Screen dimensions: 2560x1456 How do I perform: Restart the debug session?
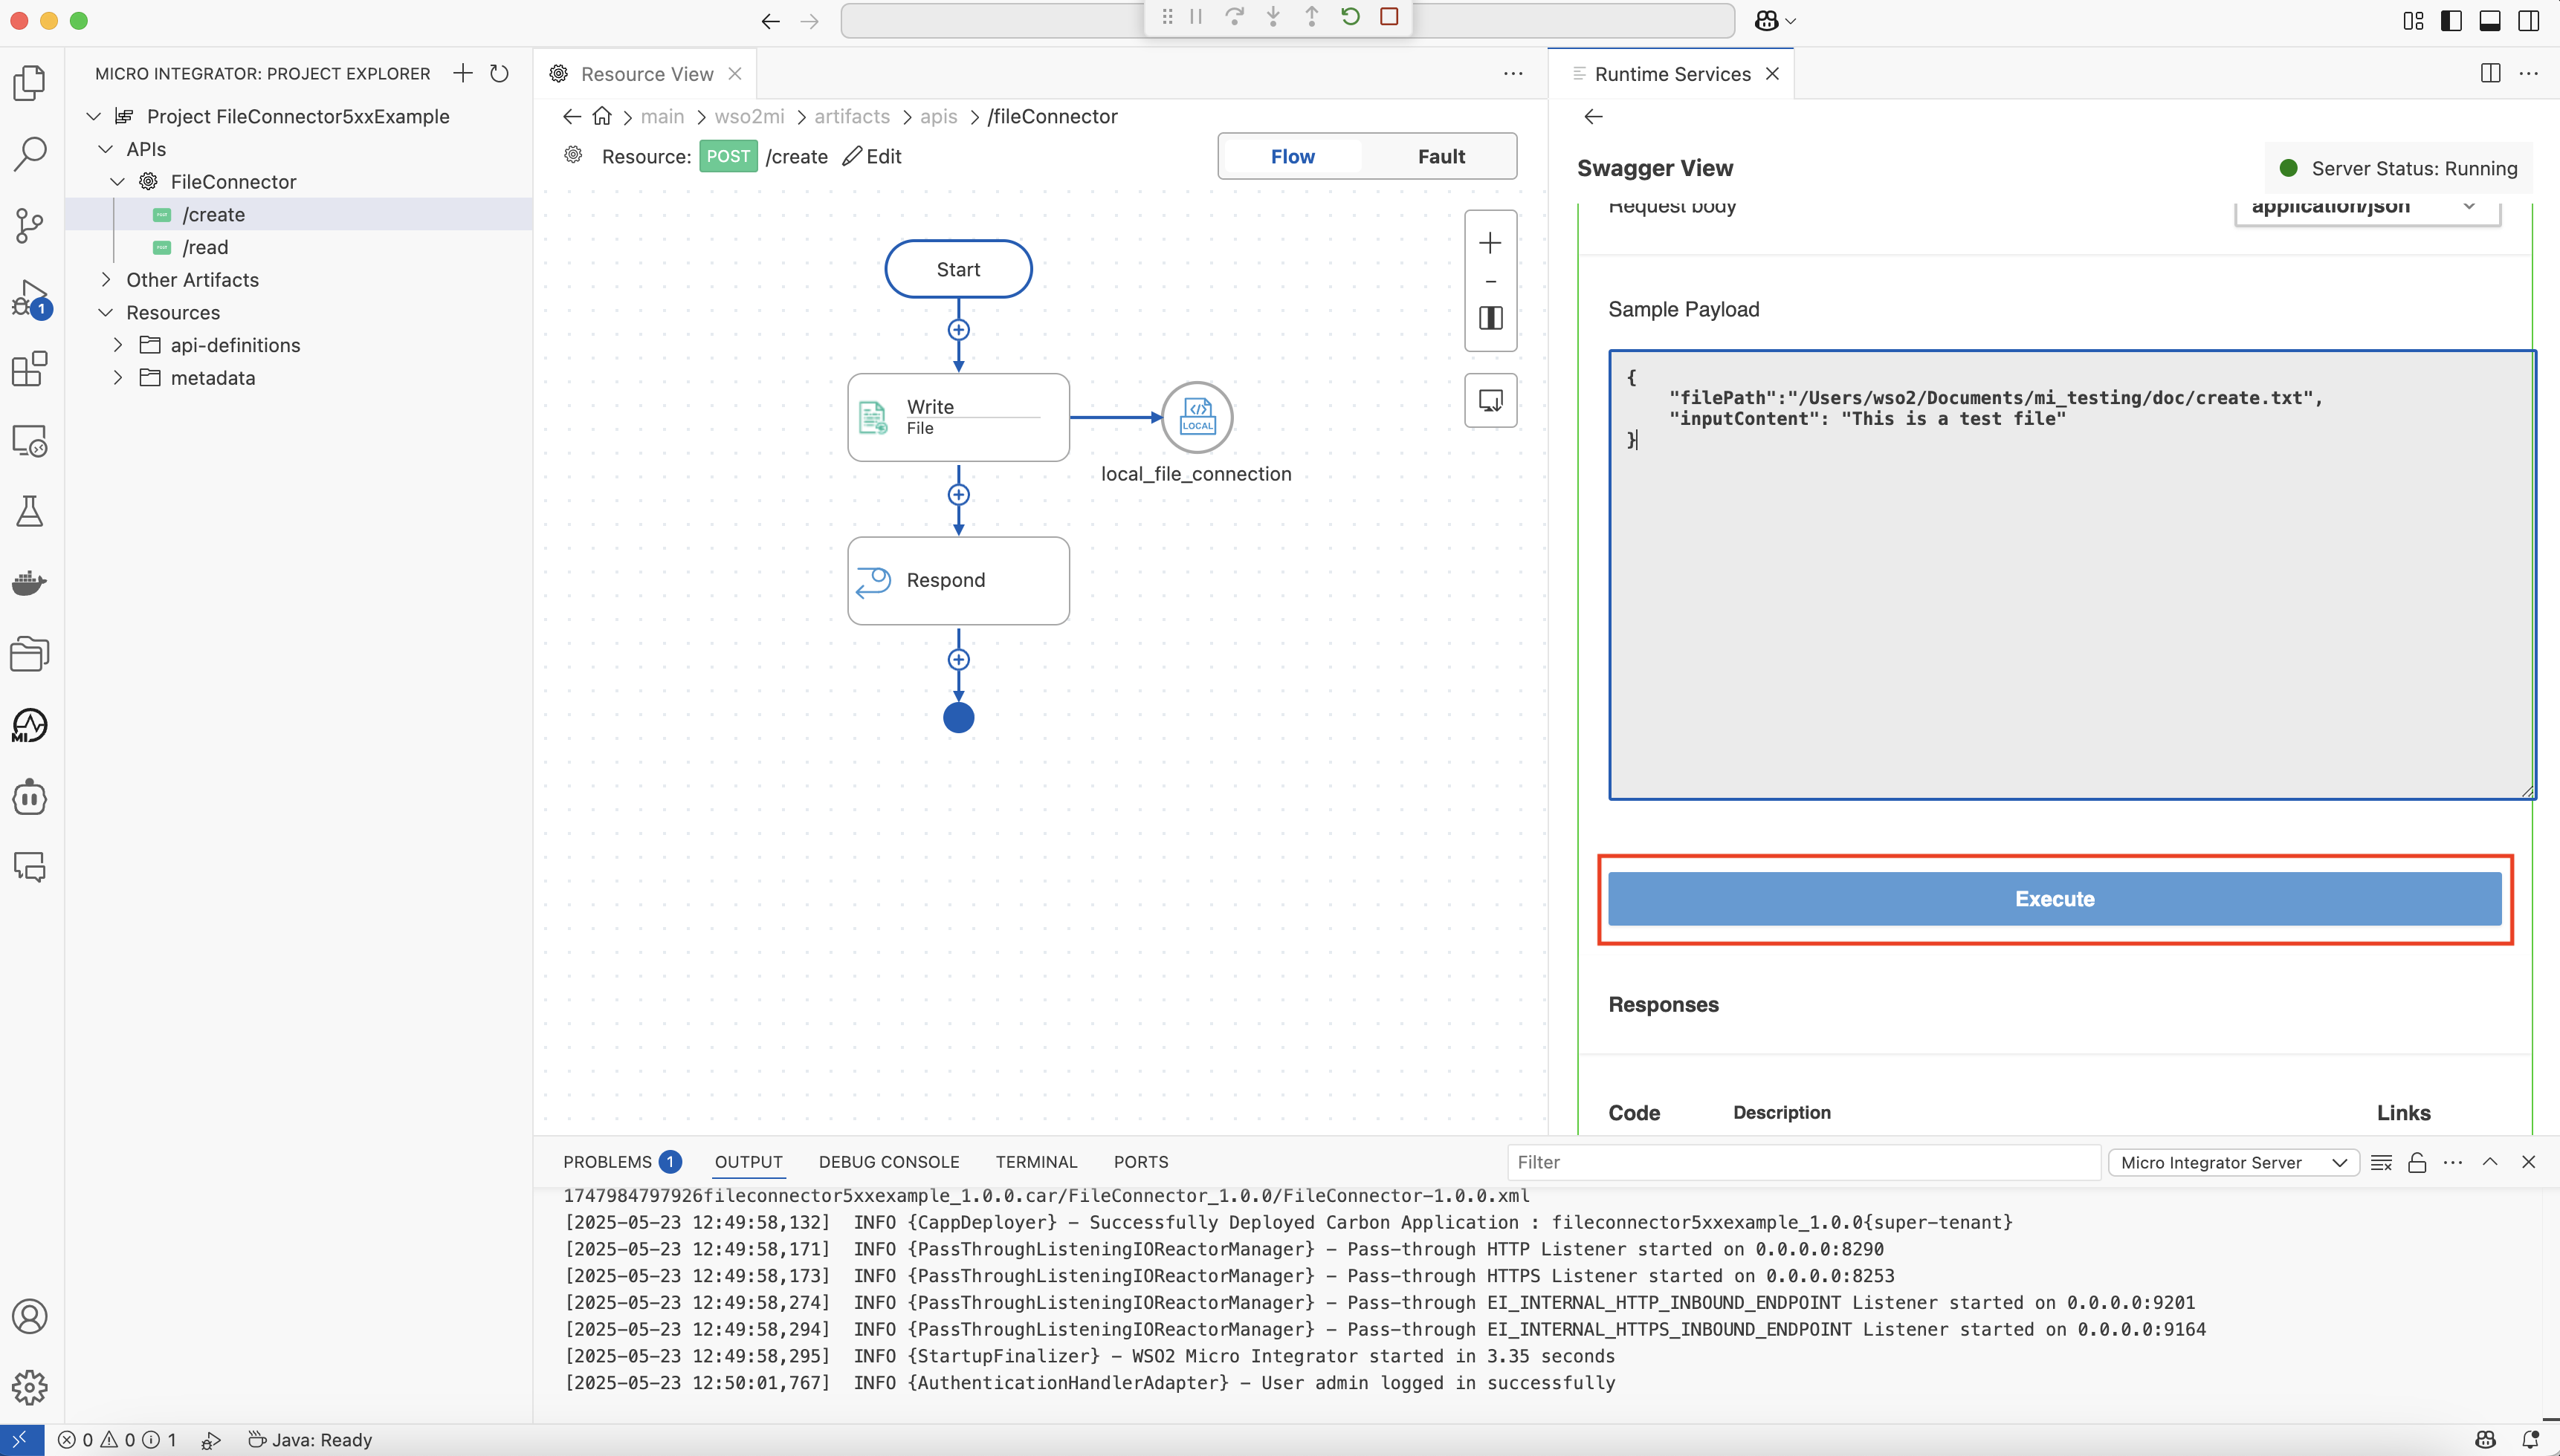[1351, 16]
